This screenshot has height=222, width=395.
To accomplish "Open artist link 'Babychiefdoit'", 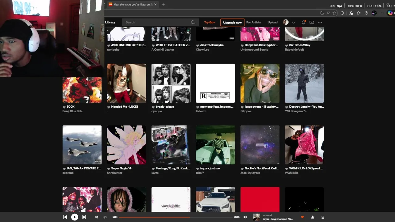I will click(x=294, y=49).
